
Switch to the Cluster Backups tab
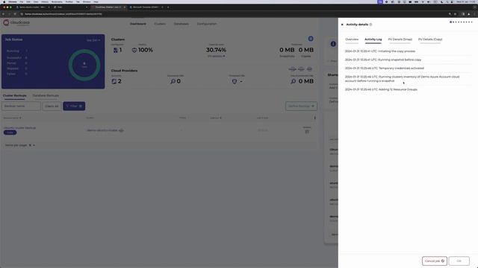pyautogui.click(x=15, y=95)
